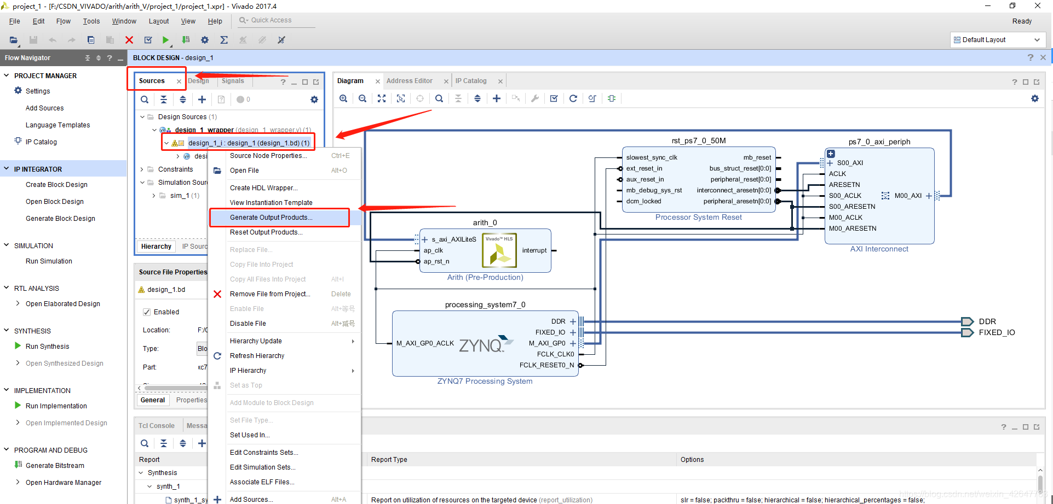
Task: Zoom out on the block diagram
Action: pos(362,98)
